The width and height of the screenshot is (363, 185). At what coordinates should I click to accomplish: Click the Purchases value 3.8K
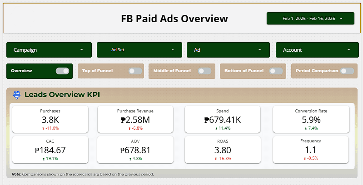(x=50, y=120)
